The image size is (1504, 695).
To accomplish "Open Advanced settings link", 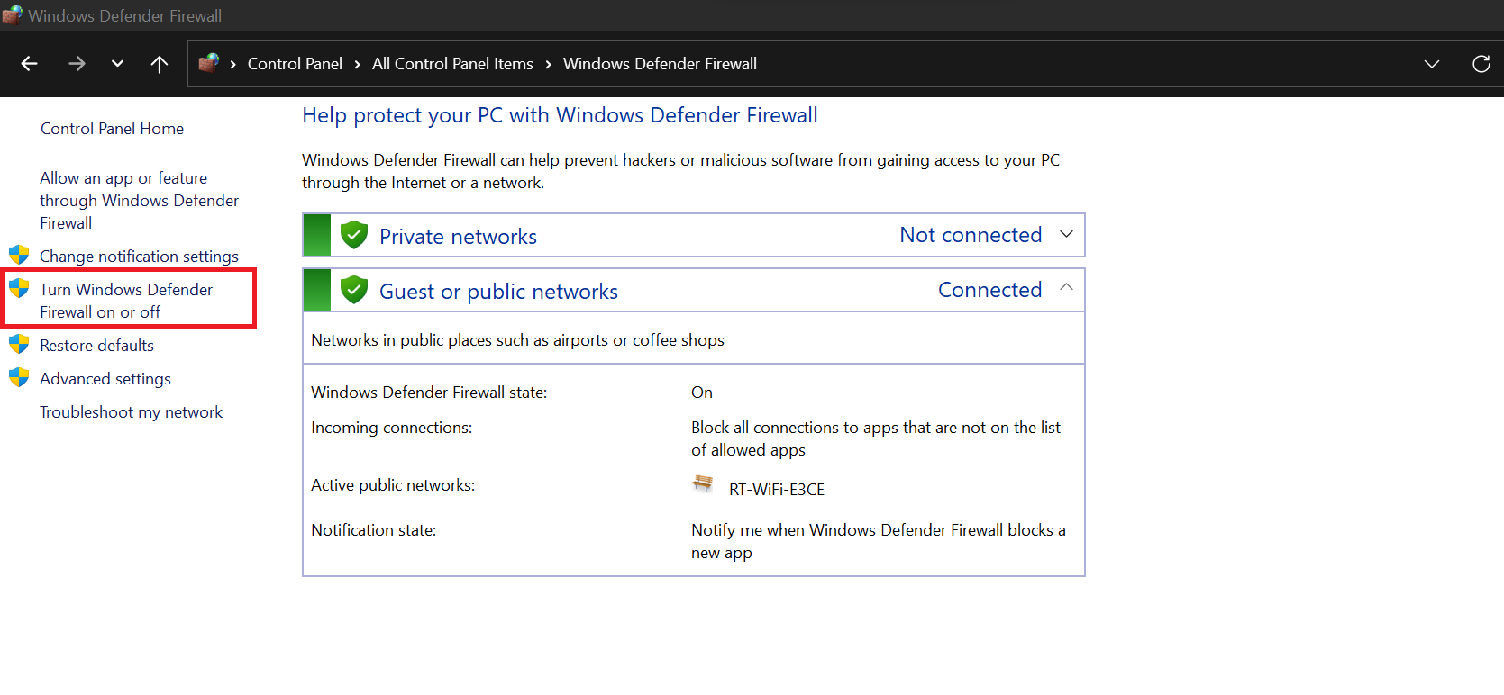I will click(x=105, y=379).
